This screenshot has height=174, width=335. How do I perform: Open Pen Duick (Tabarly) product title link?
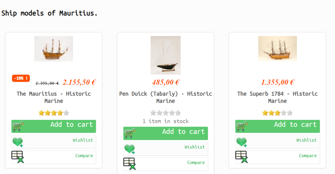tap(165, 97)
